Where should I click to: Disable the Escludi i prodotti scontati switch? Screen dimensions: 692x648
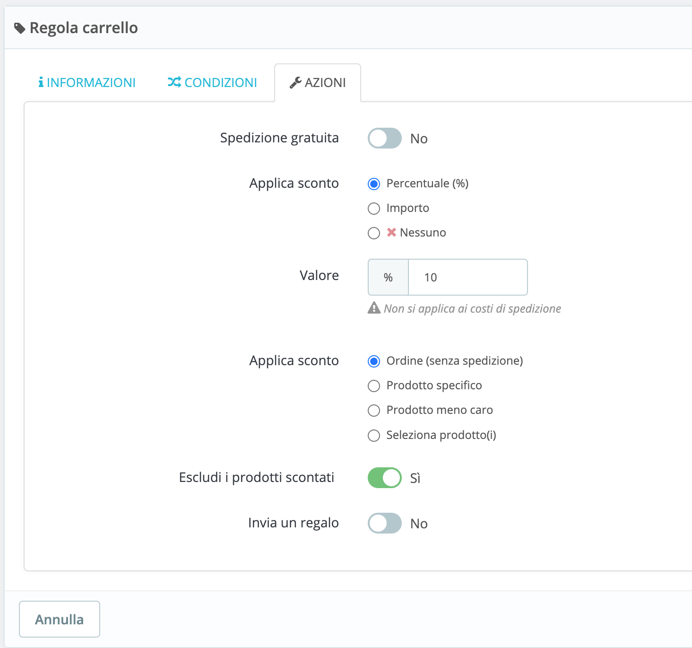point(385,478)
